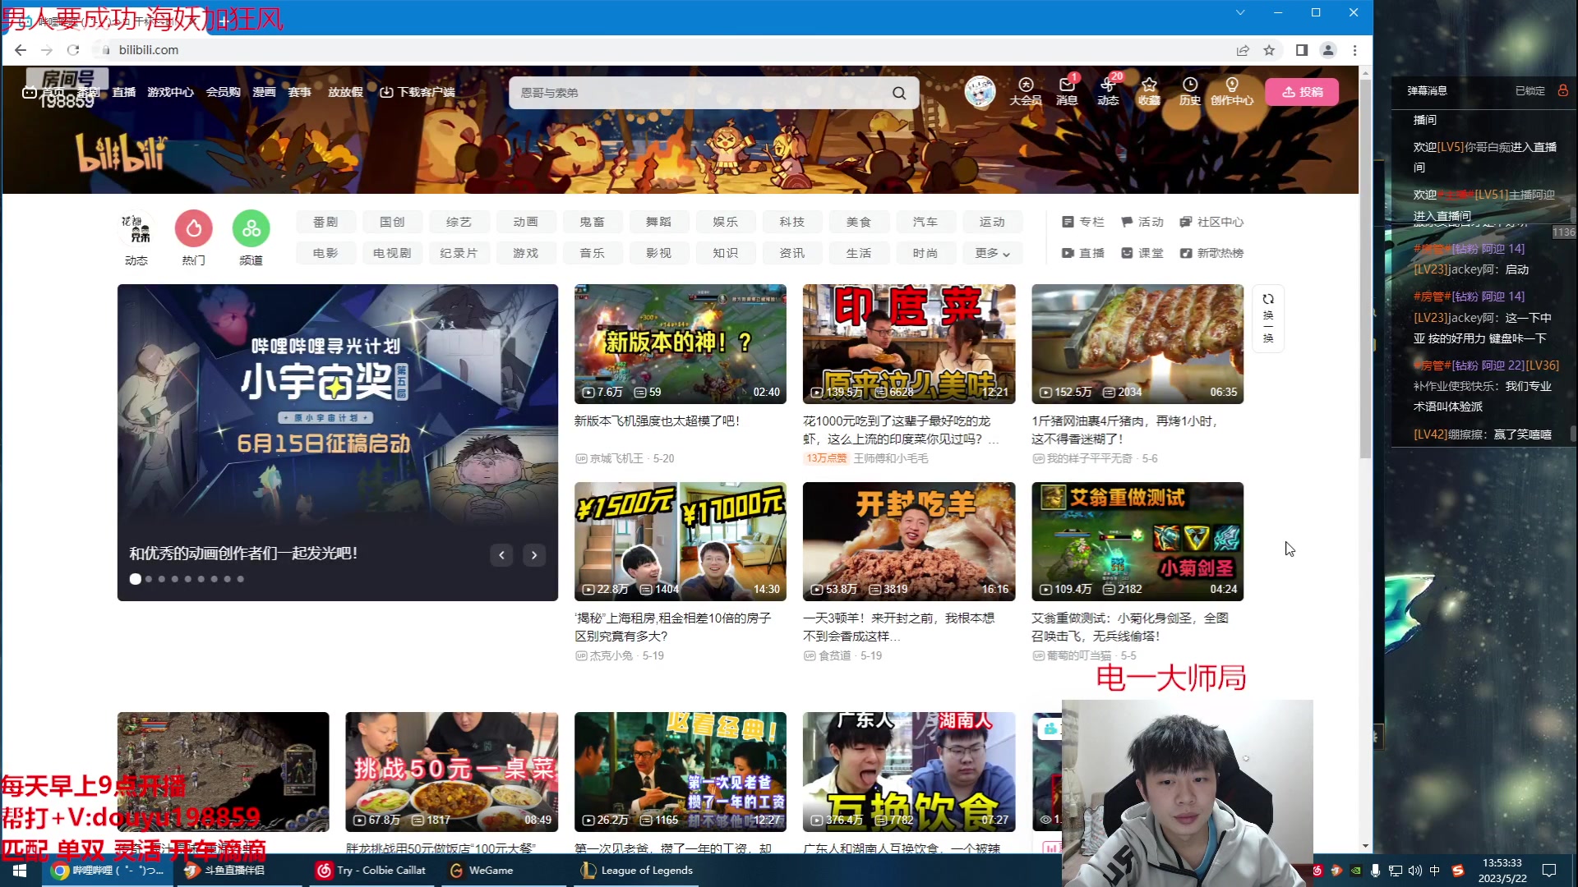Toggle the 已锁定 lock in danmaku panel

point(1562,90)
